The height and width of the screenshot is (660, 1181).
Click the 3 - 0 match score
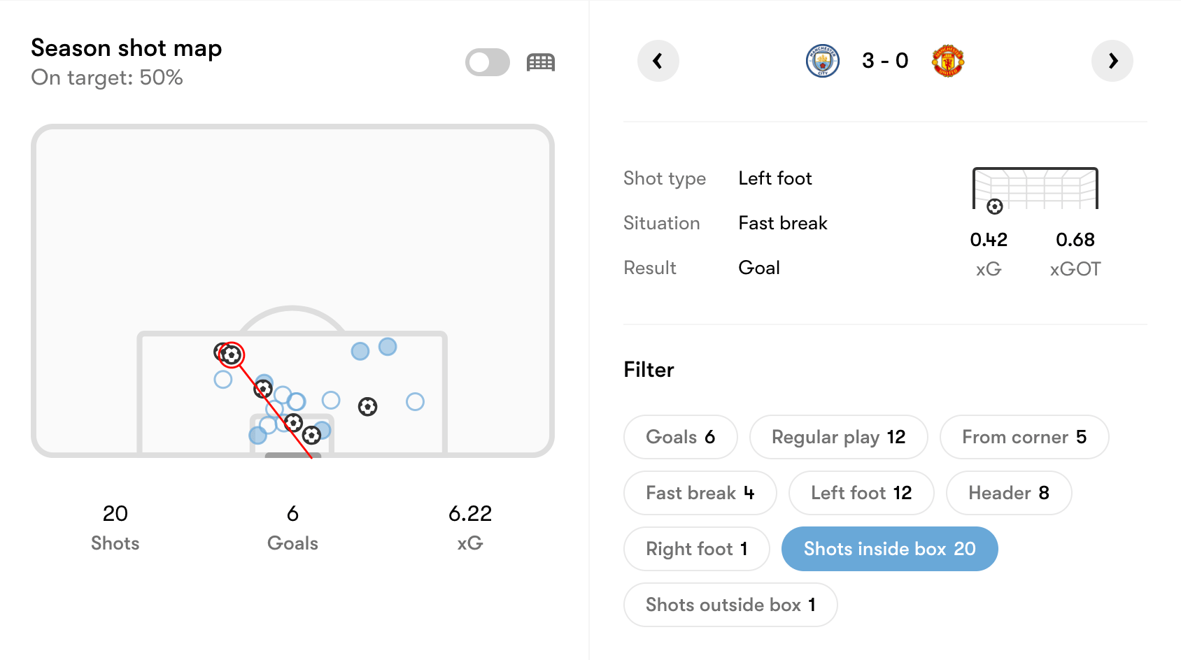[x=885, y=61]
